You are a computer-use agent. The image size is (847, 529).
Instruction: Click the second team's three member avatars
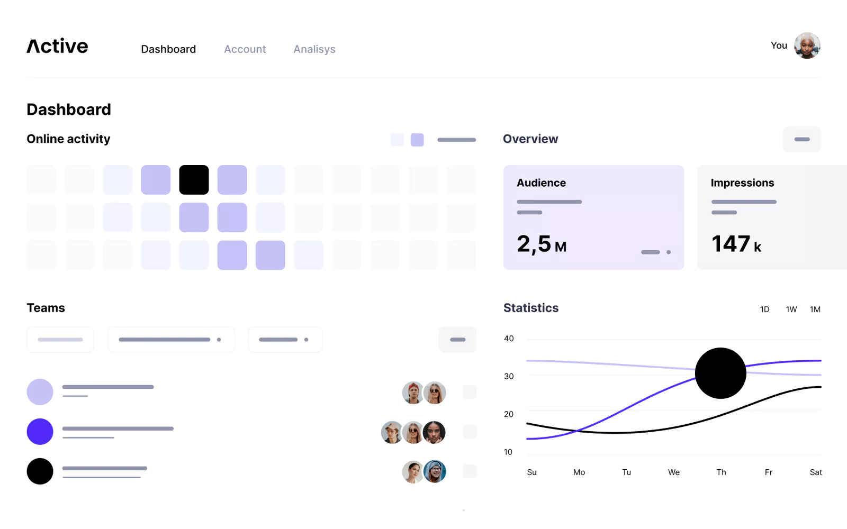point(413,432)
